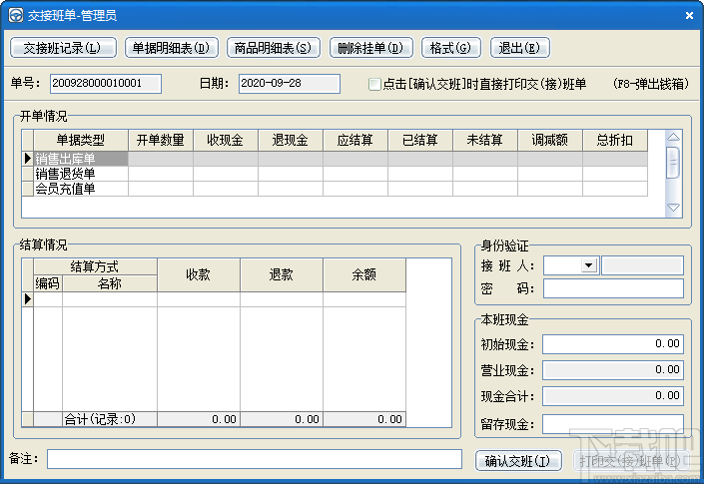Click the 未结算 column header
704x484 pixels.
pos(485,141)
